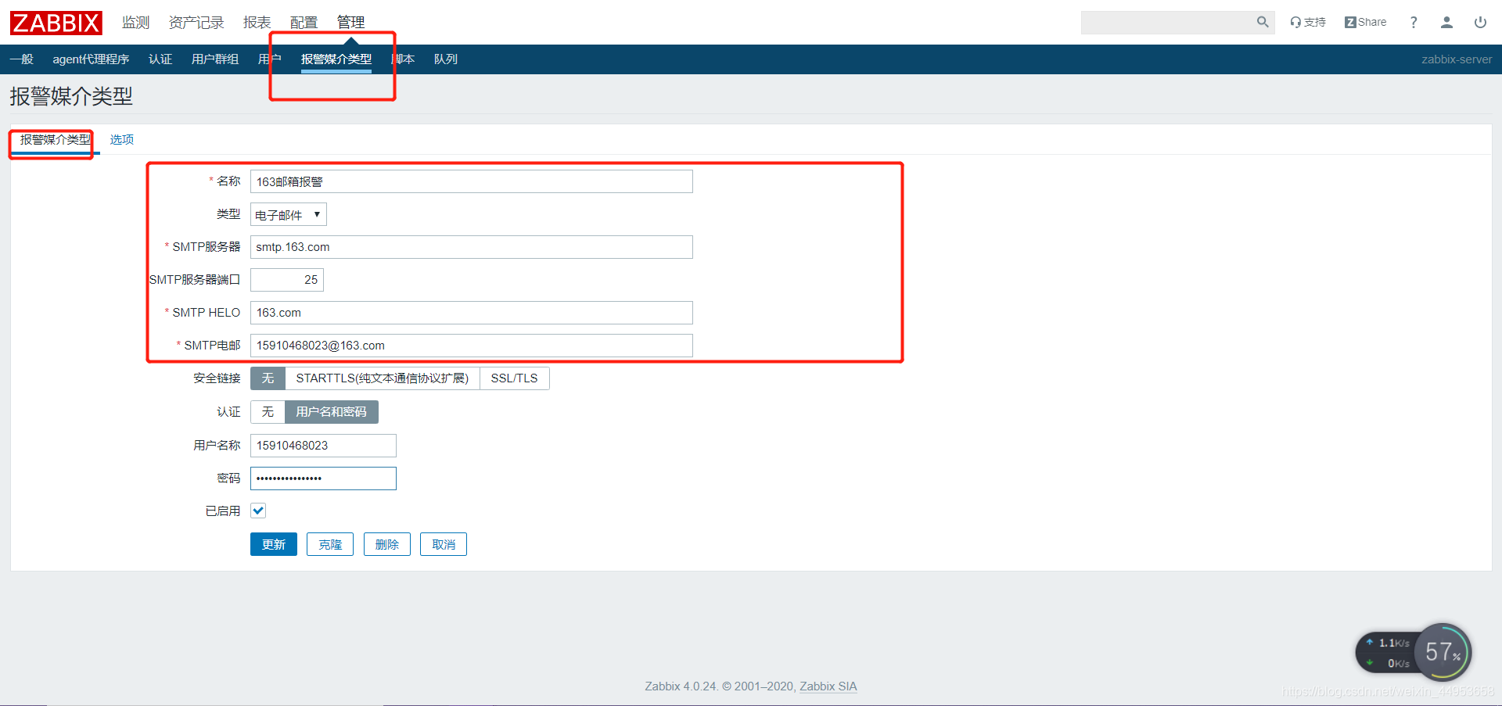The height and width of the screenshot is (706, 1502).
Task: Go to 队列 submenu
Action: coord(446,59)
